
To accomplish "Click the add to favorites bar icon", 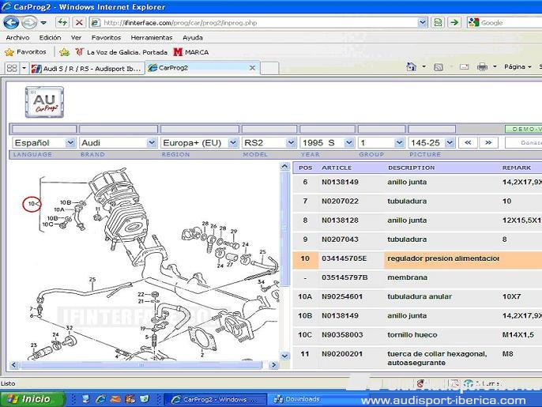I will point(64,52).
